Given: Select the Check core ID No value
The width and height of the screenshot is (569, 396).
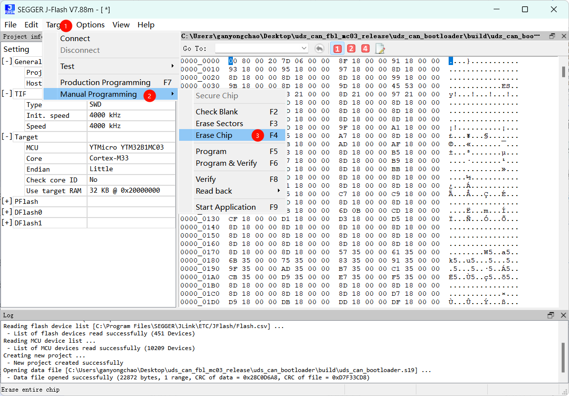Looking at the screenshot, I should click(x=131, y=180).
